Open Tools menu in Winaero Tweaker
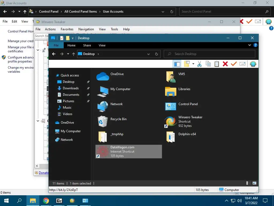The height and width of the screenshot is (206, 274). tap(114, 29)
